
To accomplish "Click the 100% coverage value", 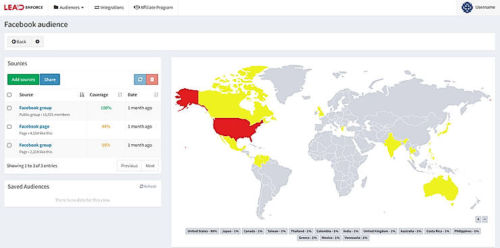I will pyautogui.click(x=105, y=108).
